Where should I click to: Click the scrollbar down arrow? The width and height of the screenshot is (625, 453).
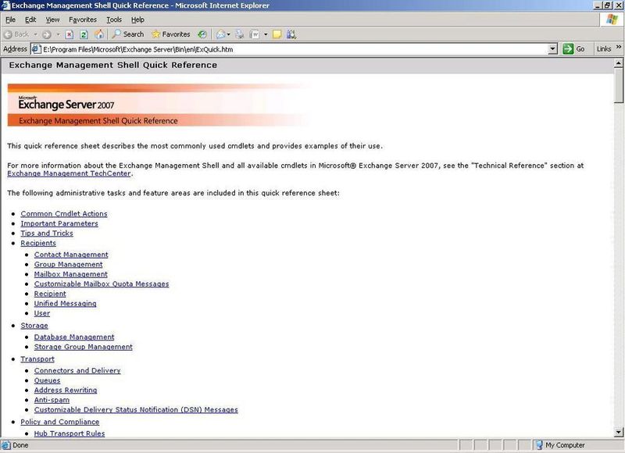pyautogui.click(x=618, y=432)
